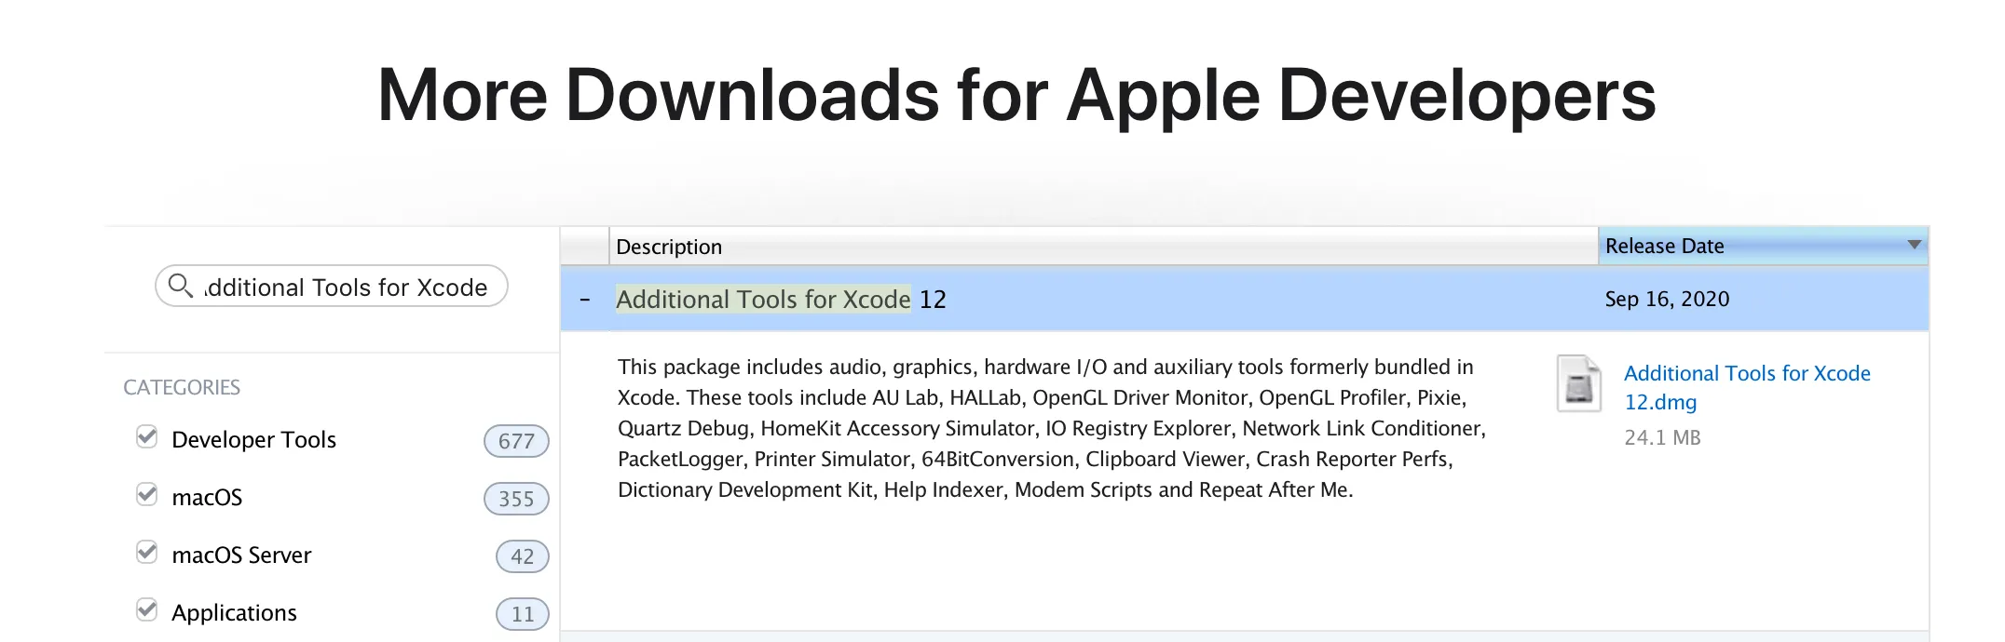Click the dmg file icon

tap(1579, 383)
